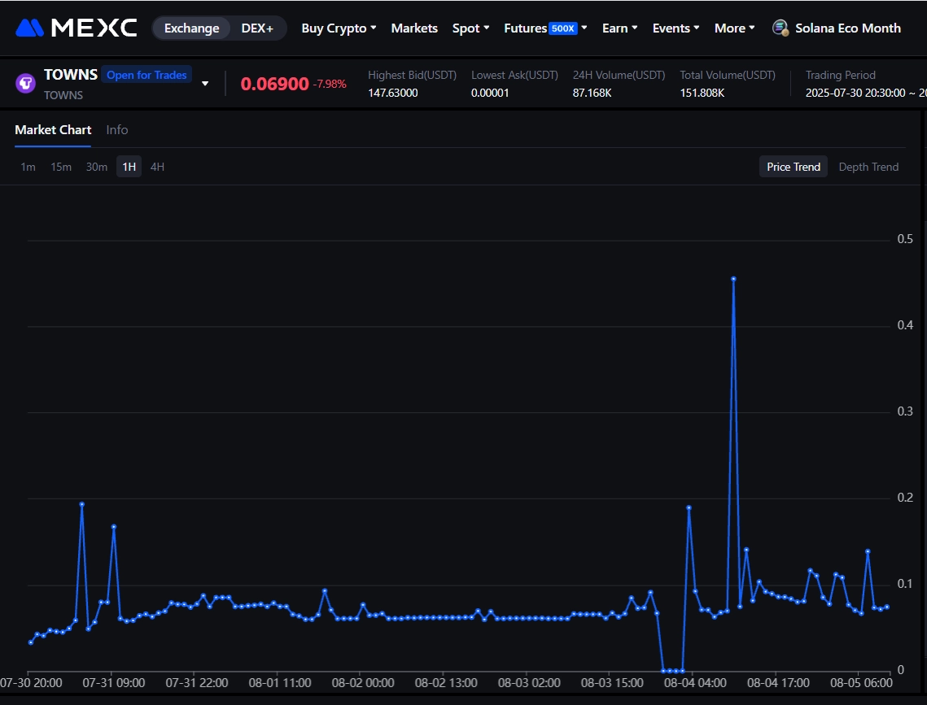927x705 pixels.
Task: Click the MEXC logo
Action: point(75,27)
